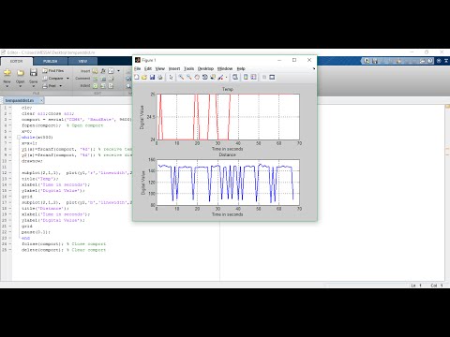Click the second Indent row icon

point(103,86)
